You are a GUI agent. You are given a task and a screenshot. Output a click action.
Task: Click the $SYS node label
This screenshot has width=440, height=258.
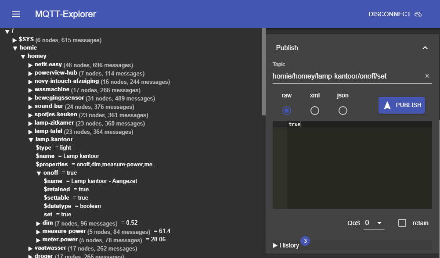point(26,39)
